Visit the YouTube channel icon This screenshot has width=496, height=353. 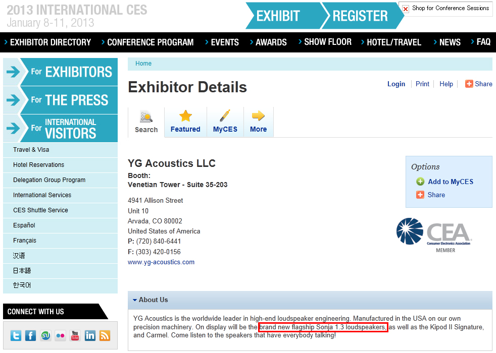(75, 335)
